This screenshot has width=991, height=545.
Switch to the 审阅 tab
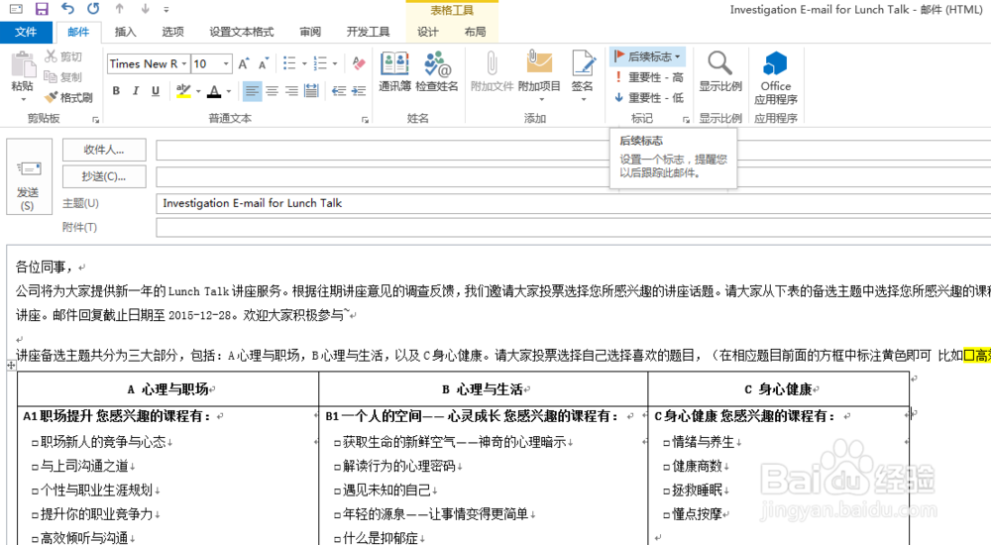[x=310, y=32]
